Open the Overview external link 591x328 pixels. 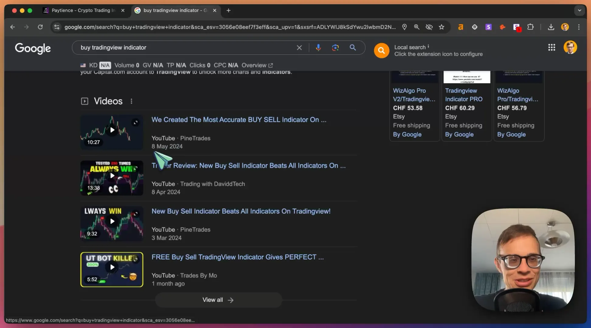coord(257,65)
